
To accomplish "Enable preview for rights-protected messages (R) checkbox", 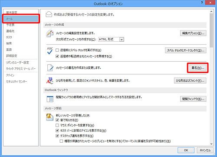I will [61, 141].
